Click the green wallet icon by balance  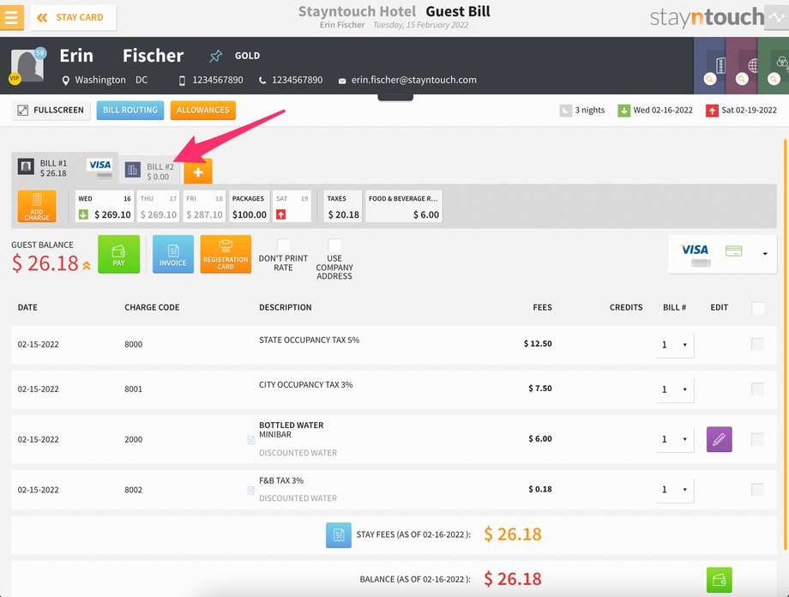[x=719, y=581]
